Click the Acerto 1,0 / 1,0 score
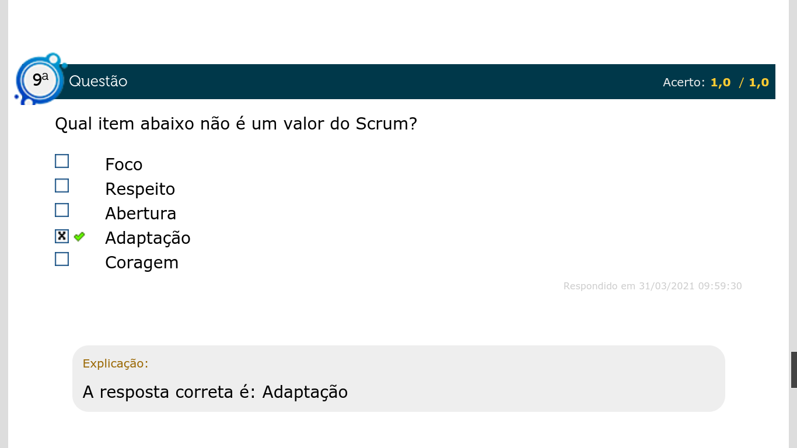 (716, 82)
